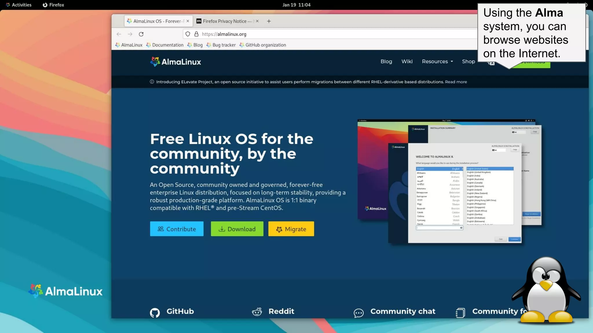Image resolution: width=593 pixels, height=333 pixels.
Task: Click the AlmaLinux logo in site header
Action: (x=175, y=62)
